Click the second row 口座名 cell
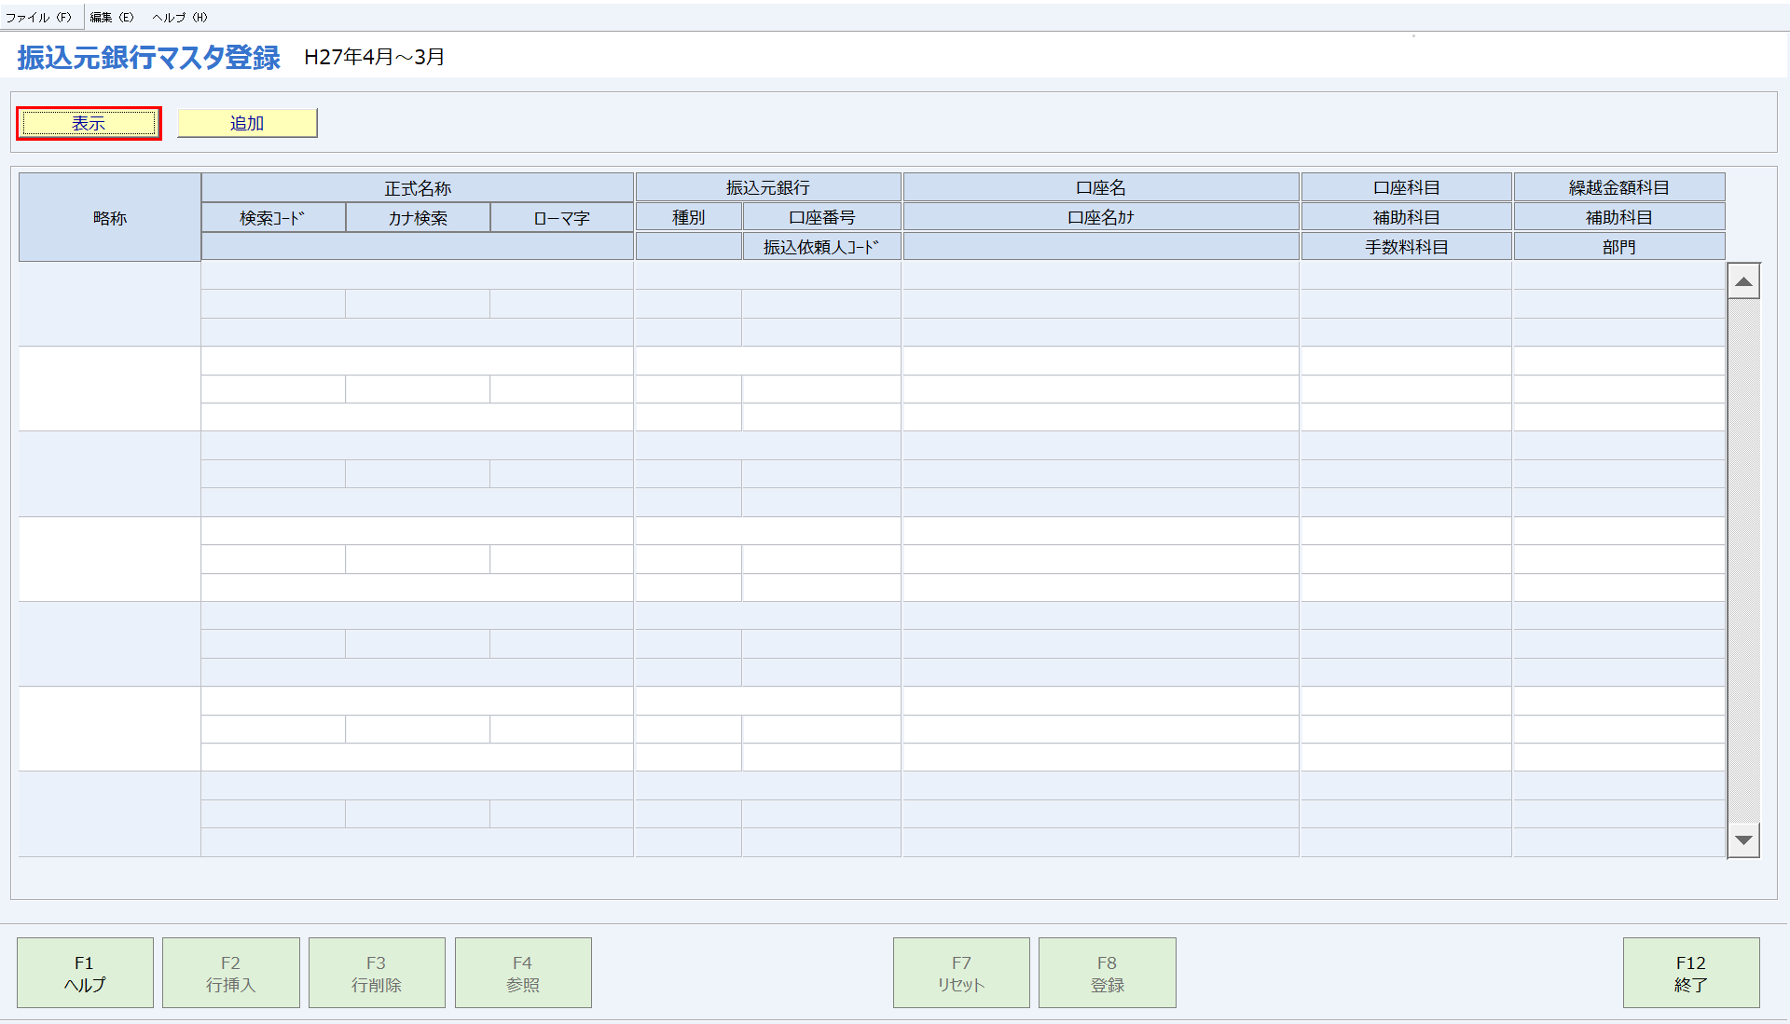The height and width of the screenshot is (1024, 1790). click(x=1100, y=362)
